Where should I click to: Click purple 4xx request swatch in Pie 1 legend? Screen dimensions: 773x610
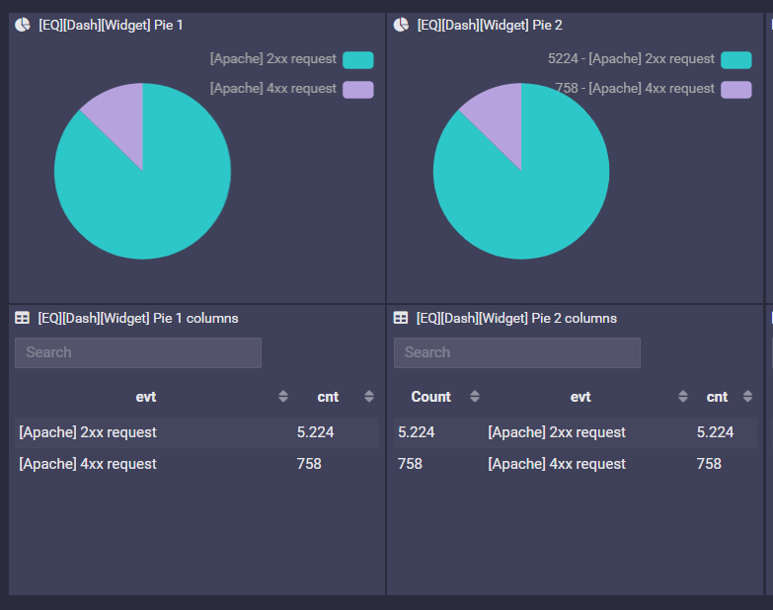pyautogui.click(x=358, y=90)
